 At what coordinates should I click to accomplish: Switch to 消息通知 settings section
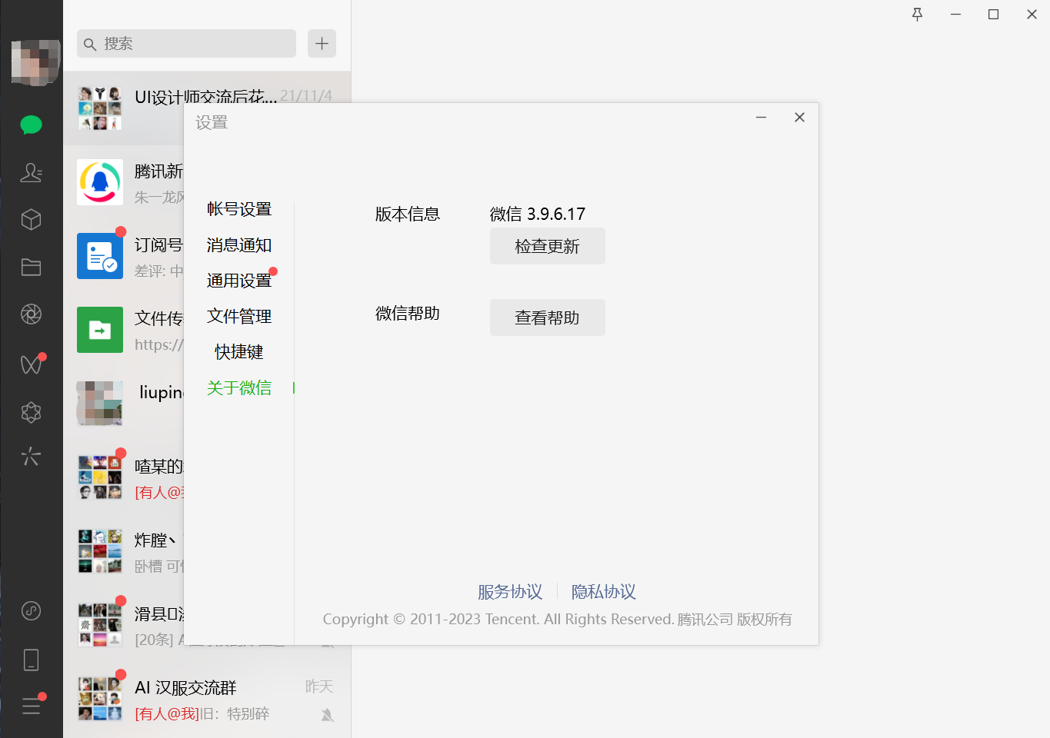click(x=238, y=244)
